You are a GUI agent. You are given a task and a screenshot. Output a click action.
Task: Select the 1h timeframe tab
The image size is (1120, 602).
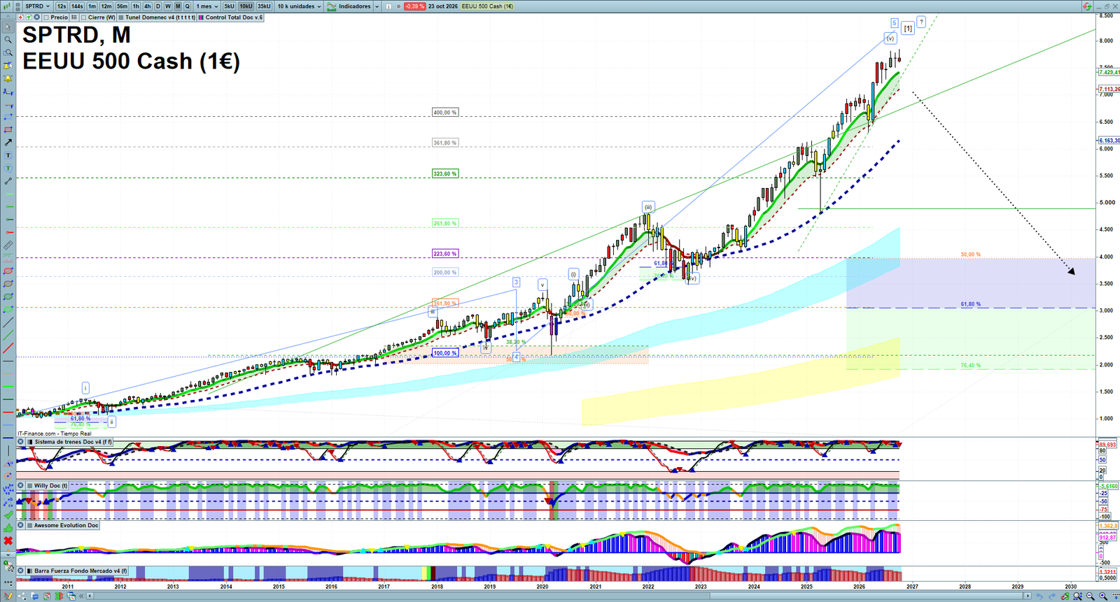pyautogui.click(x=136, y=6)
